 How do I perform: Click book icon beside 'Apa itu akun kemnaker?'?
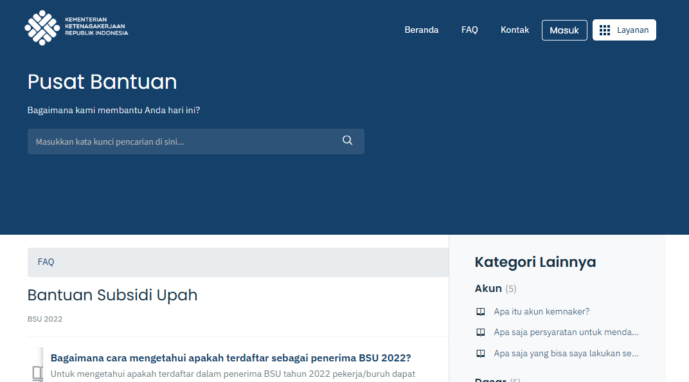point(480,312)
